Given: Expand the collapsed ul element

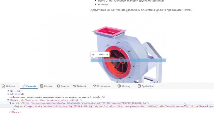Looking at the screenshot, I should point(8,94).
